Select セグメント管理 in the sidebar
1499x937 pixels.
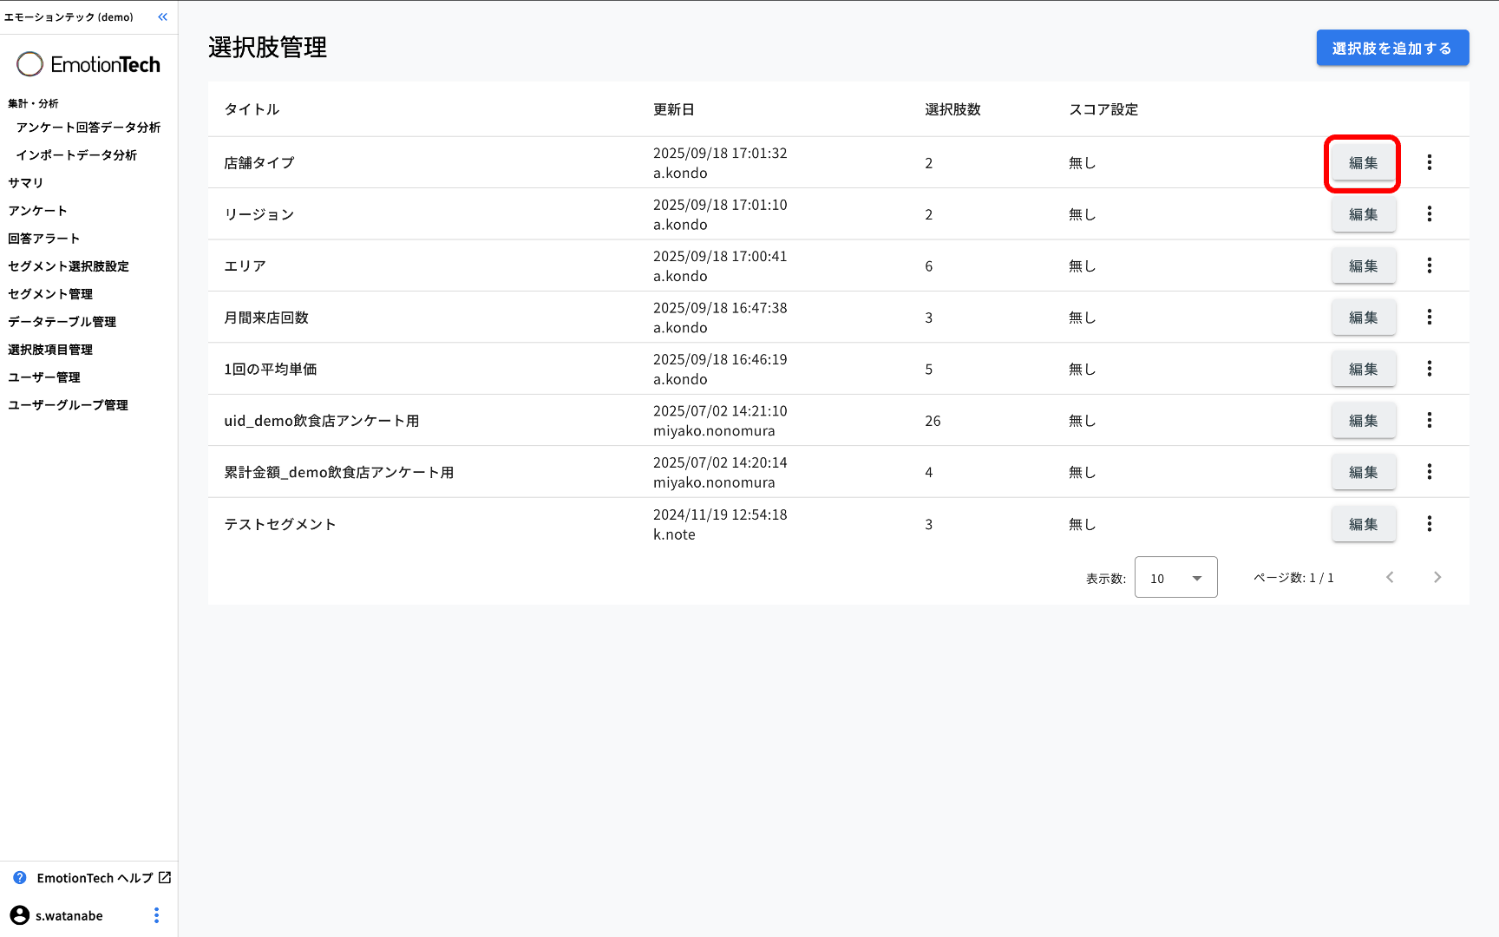pos(50,294)
